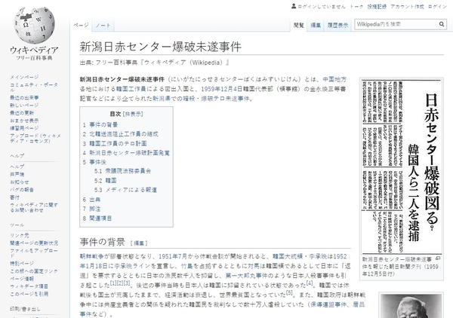Open リンク元 in the tools section
This screenshot has height=318, width=453.
[20, 235]
